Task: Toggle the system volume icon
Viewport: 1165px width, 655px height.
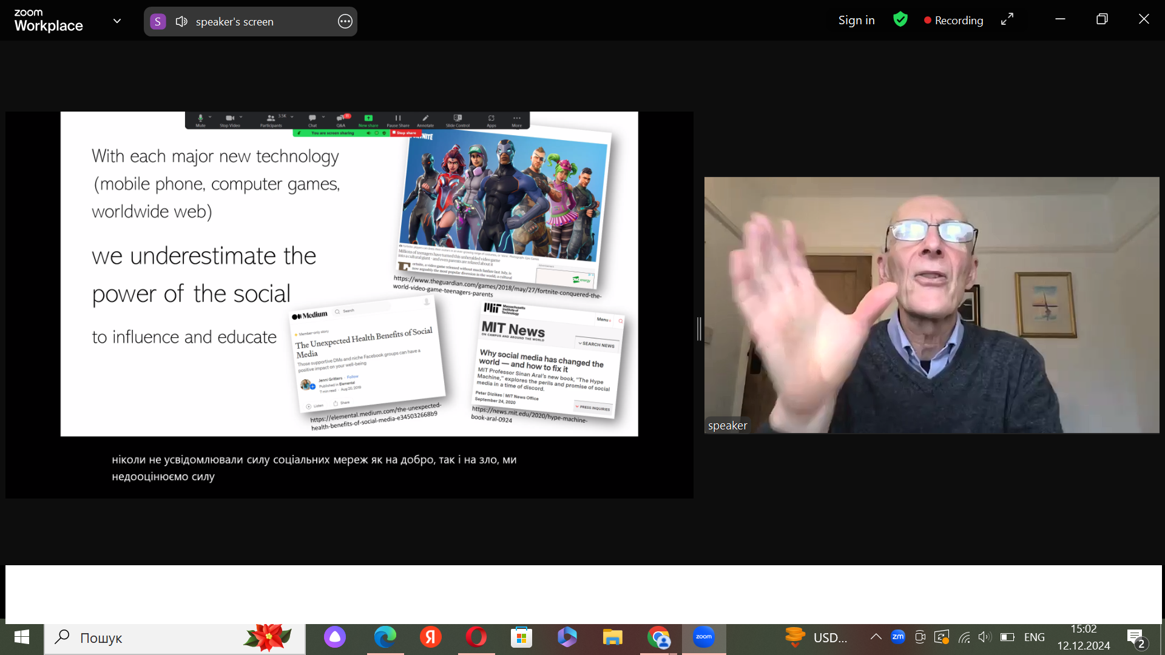Action: tap(984, 637)
